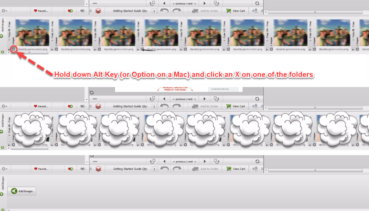
Task: Click the Qty field in the empty-tray screenshot
Action: [154, 169]
